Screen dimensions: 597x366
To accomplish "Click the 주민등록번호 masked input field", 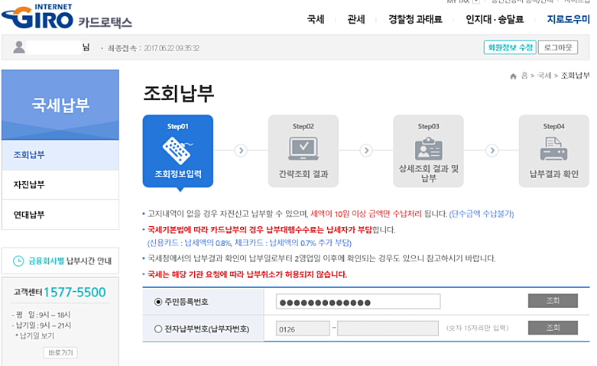I will (358, 301).
